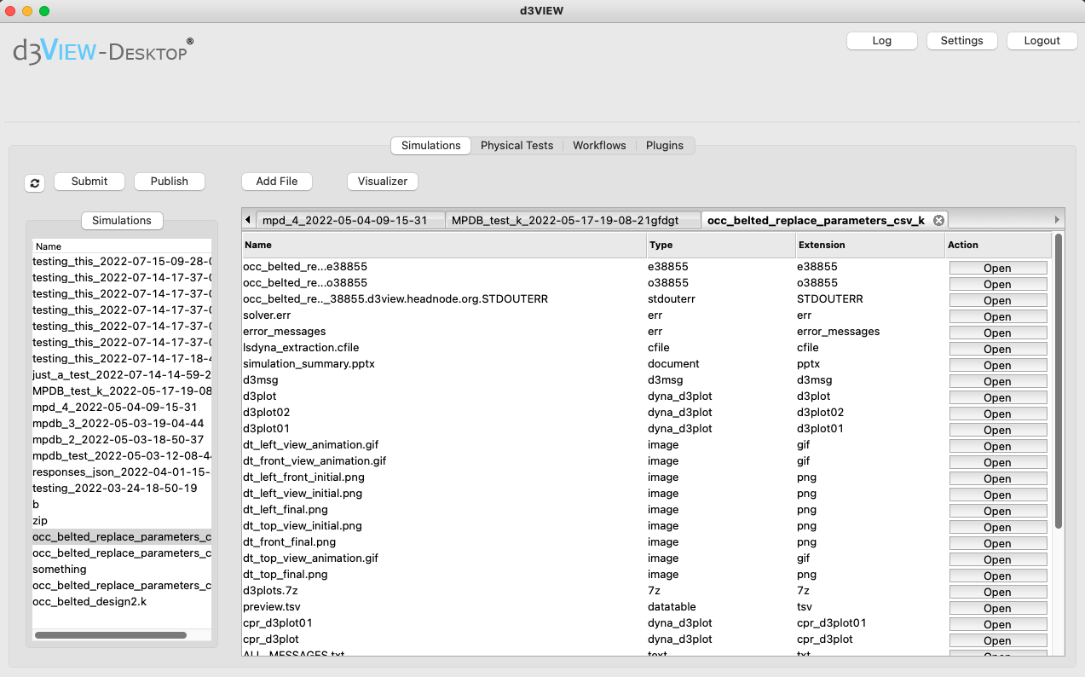Sort files by Name column header
The image size is (1085, 677).
[x=444, y=245]
